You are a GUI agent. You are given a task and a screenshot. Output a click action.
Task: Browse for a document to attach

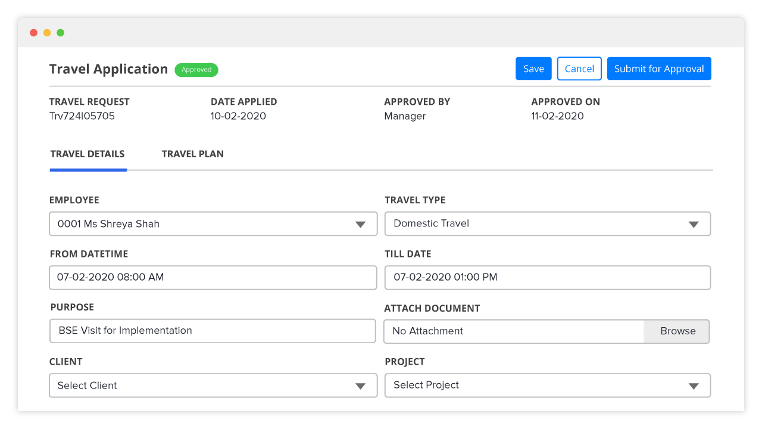click(x=677, y=331)
